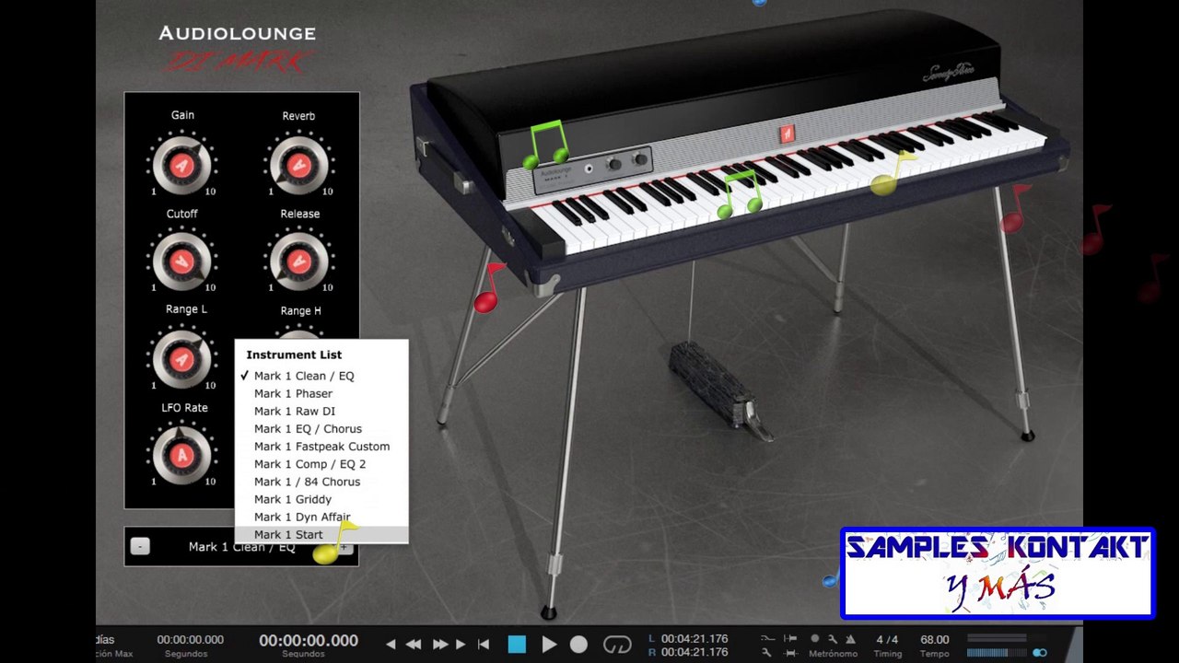
Task: Arm recording with the round record button
Action: (x=578, y=645)
